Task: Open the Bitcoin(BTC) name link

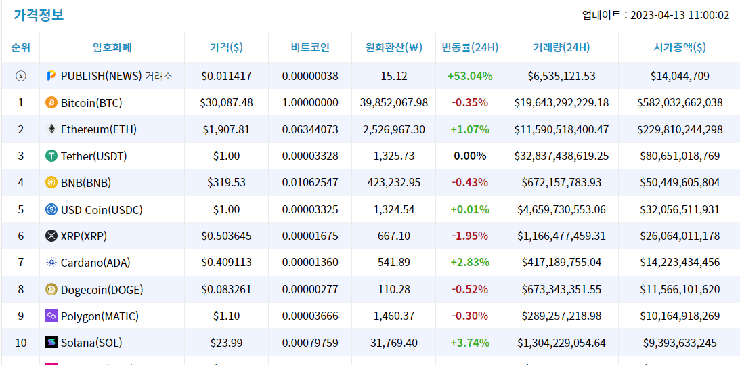Action: (91, 102)
